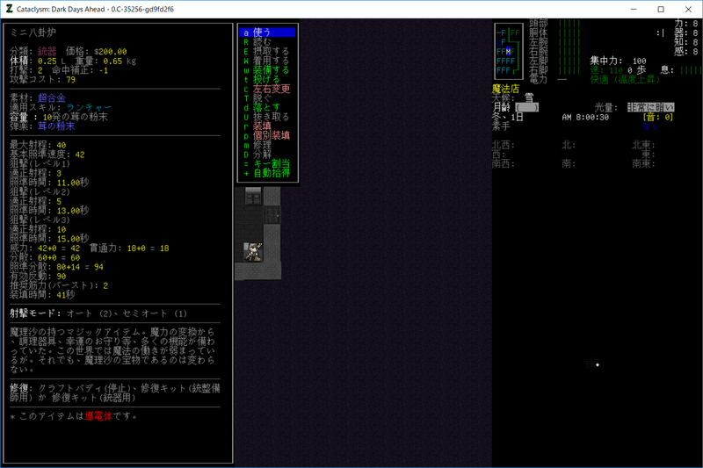The image size is (703, 468).
Task: Click the 音: 0 sound indicator
Action: click(x=657, y=117)
